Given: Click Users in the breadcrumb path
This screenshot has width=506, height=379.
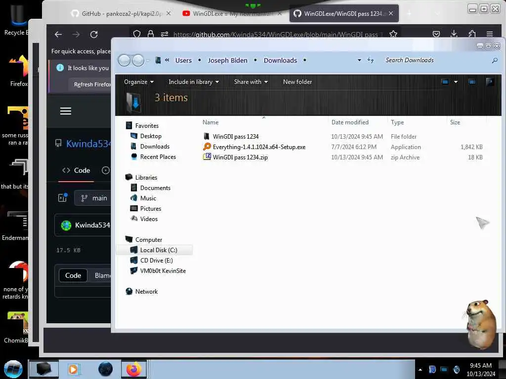Looking at the screenshot, I should (x=183, y=60).
